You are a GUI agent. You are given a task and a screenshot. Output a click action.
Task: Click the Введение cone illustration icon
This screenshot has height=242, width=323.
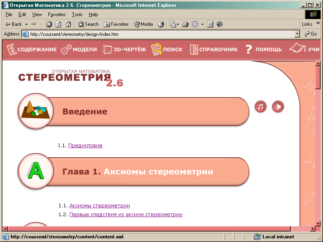pyautogui.click(x=36, y=111)
